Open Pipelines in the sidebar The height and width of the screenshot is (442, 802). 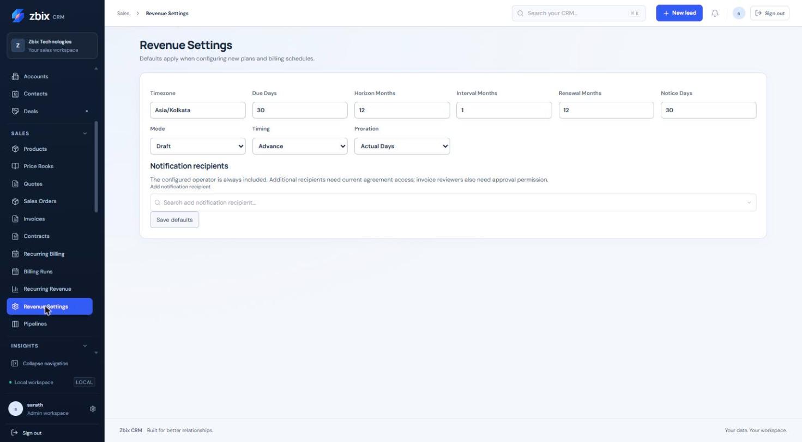point(50,324)
